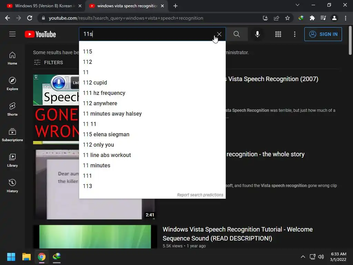Open Speech Recognition Tutorial Welcome Sequence video
The image size is (353, 265).
[x=238, y=234]
